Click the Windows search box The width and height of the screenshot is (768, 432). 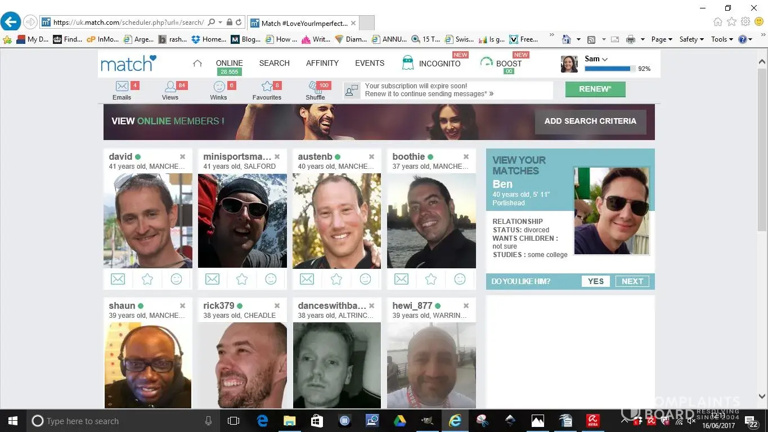[123, 421]
